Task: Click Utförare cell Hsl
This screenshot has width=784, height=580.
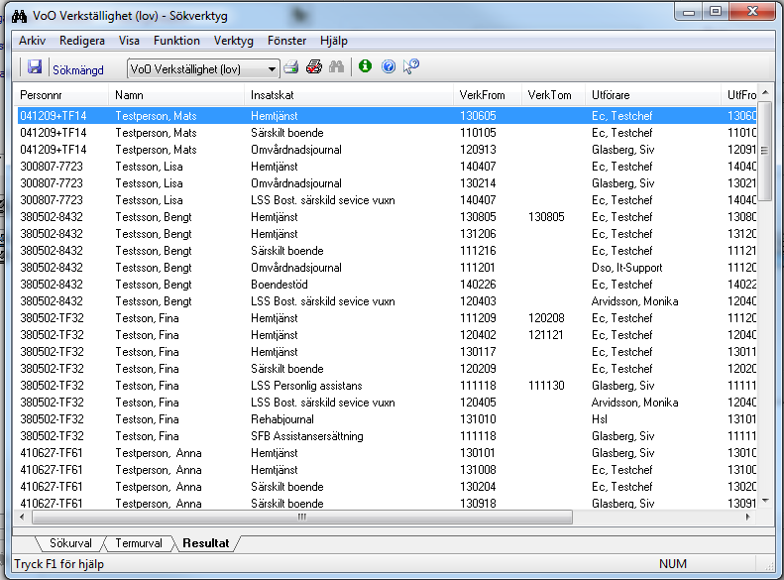Action: click(x=600, y=419)
